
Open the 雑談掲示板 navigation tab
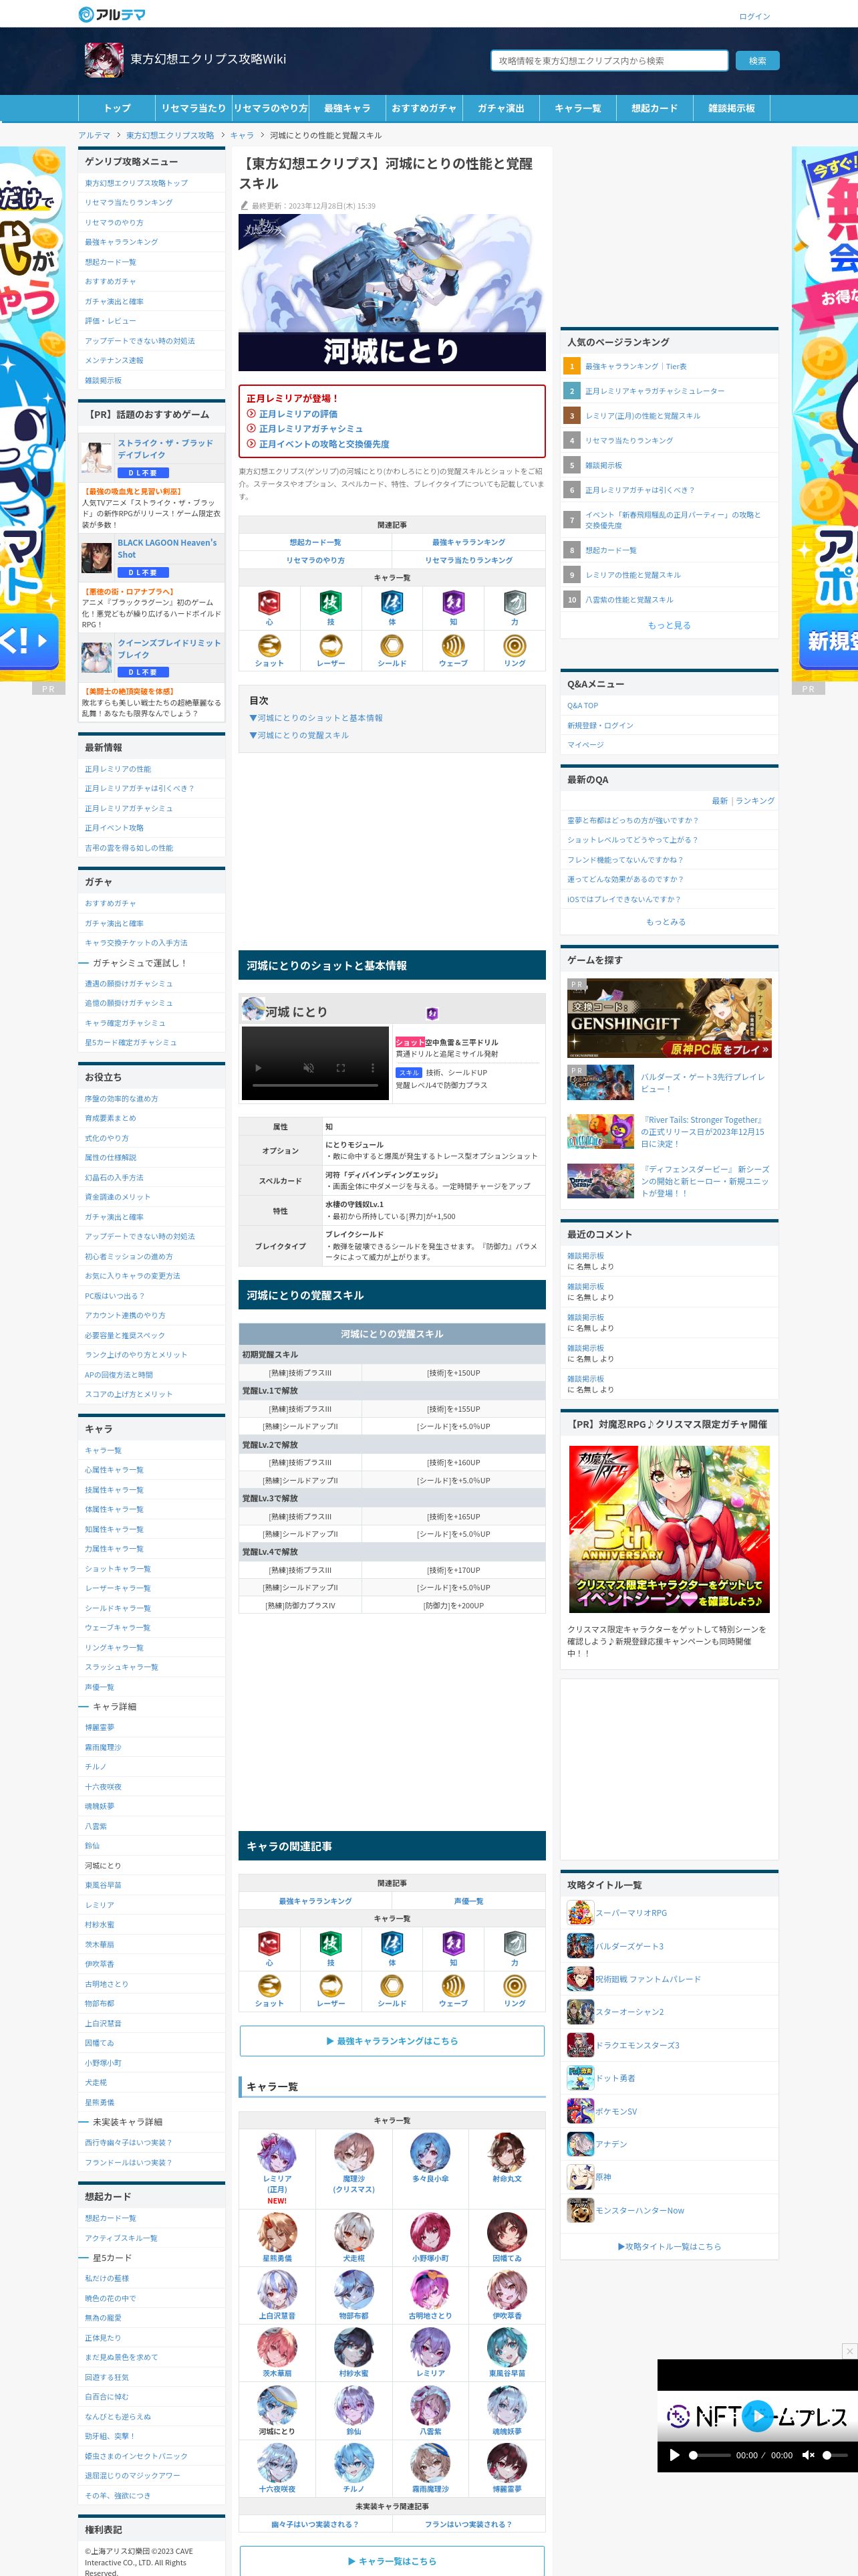731,108
